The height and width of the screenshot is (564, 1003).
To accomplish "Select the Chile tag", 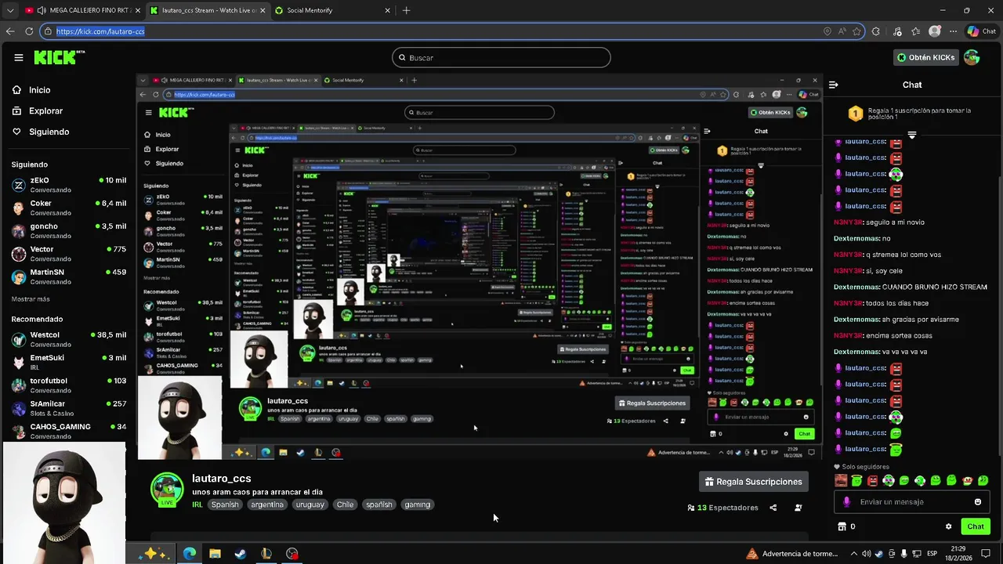I will pyautogui.click(x=346, y=504).
